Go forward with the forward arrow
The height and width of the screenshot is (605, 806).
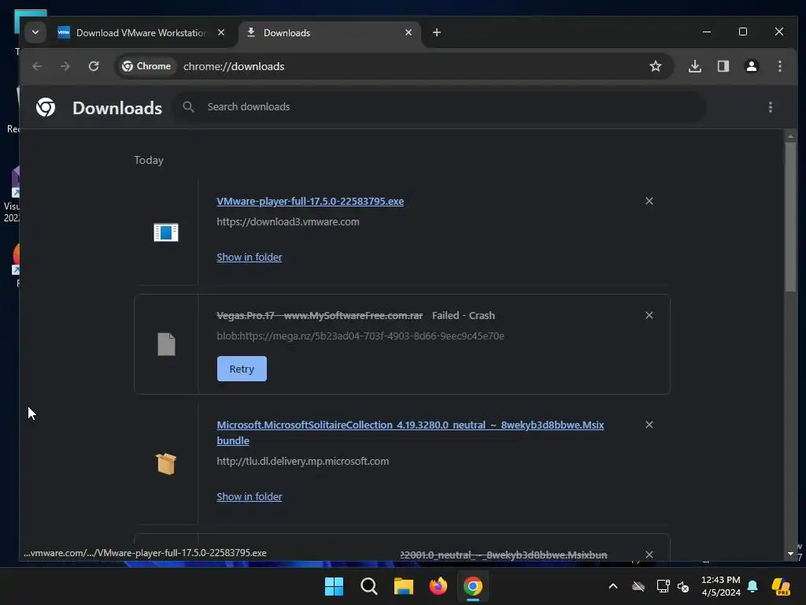click(65, 66)
